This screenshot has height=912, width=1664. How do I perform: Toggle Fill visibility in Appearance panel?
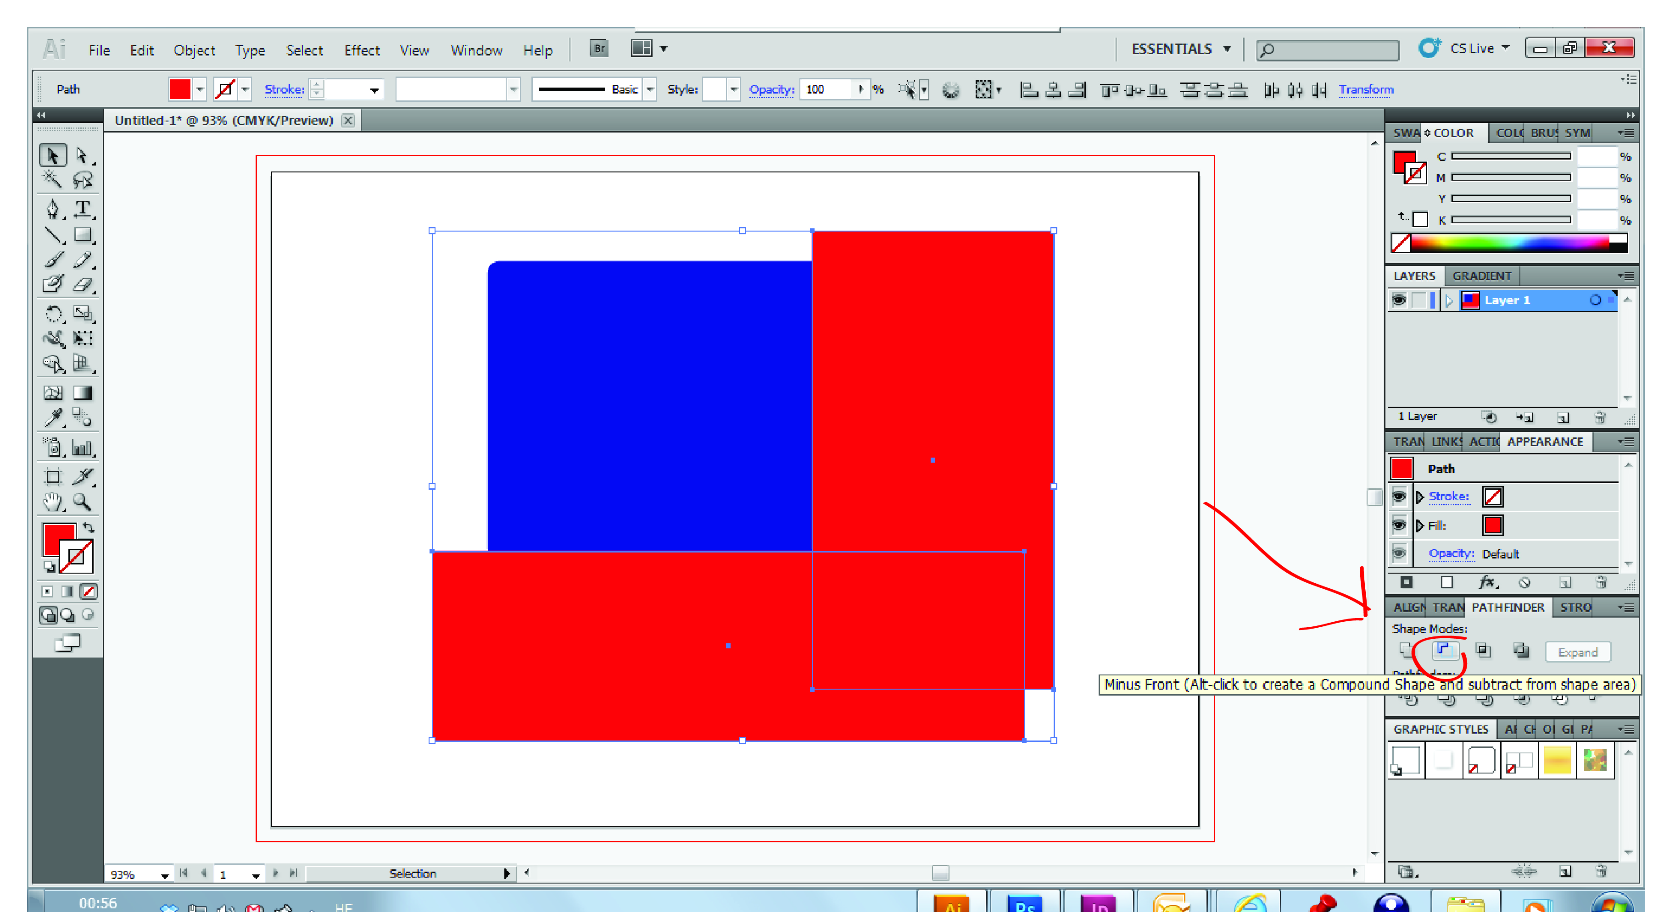click(x=1398, y=525)
